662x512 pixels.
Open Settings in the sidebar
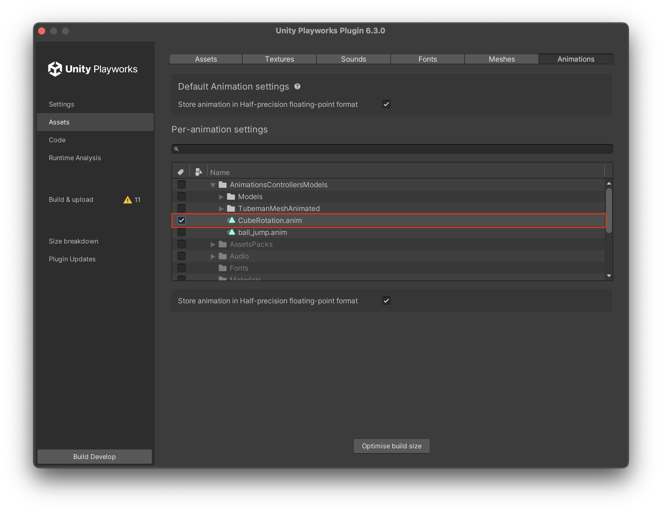point(95,104)
